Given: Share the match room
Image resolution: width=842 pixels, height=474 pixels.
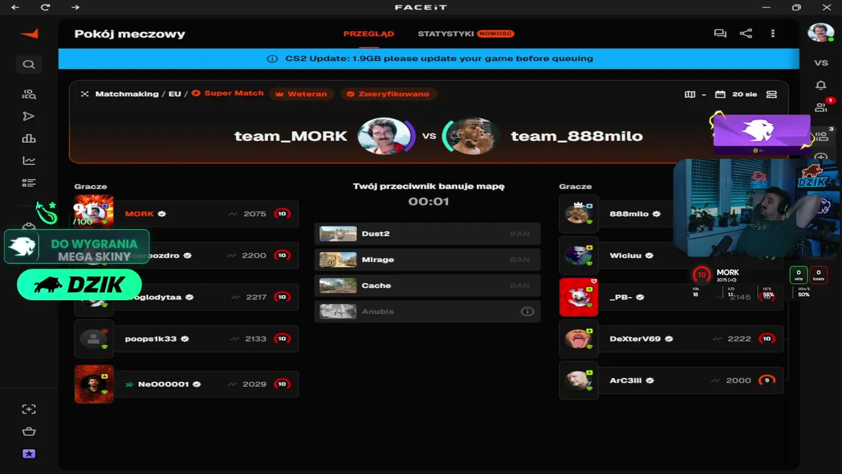Looking at the screenshot, I should (746, 34).
